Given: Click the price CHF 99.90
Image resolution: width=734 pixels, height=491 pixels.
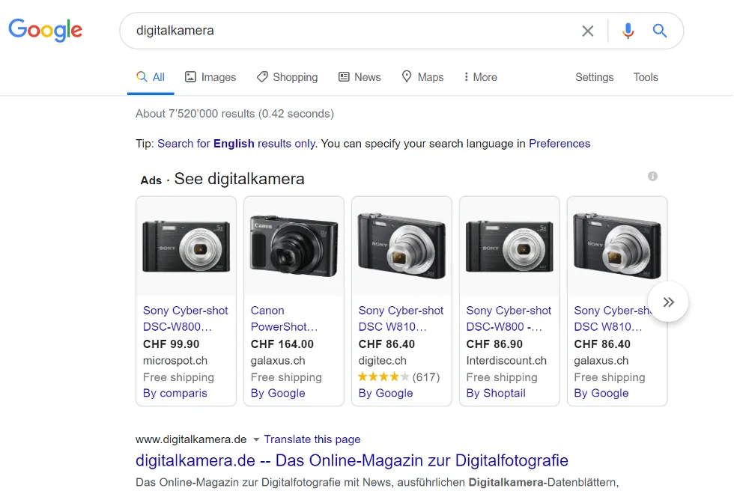Looking at the screenshot, I should tap(172, 344).
